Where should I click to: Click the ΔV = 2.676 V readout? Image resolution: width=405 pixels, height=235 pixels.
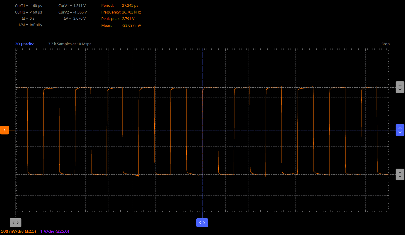coord(75,19)
